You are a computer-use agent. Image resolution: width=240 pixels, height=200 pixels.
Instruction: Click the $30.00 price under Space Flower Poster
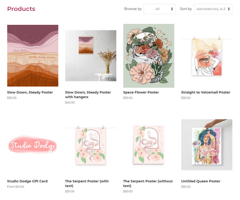[x=128, y=98]
